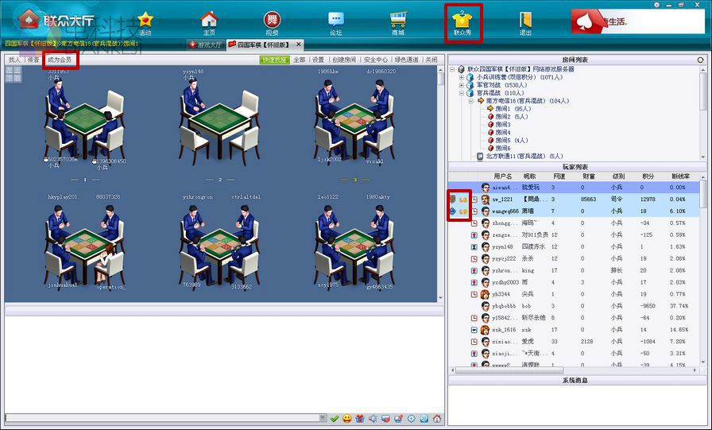The height and width of the screenshot is (430, 712).
Task: Switch to the 游戏大厅 tab
Action: click(x=206, y=45)
